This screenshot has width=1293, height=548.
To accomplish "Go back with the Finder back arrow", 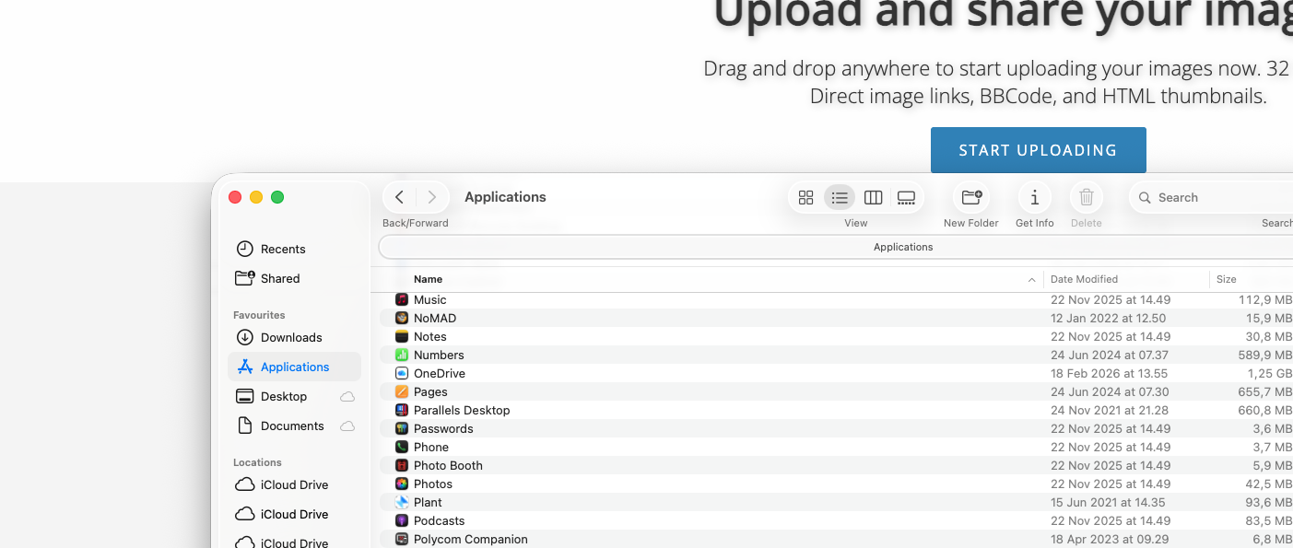I will pyautogui.click(x=399, y=197).
